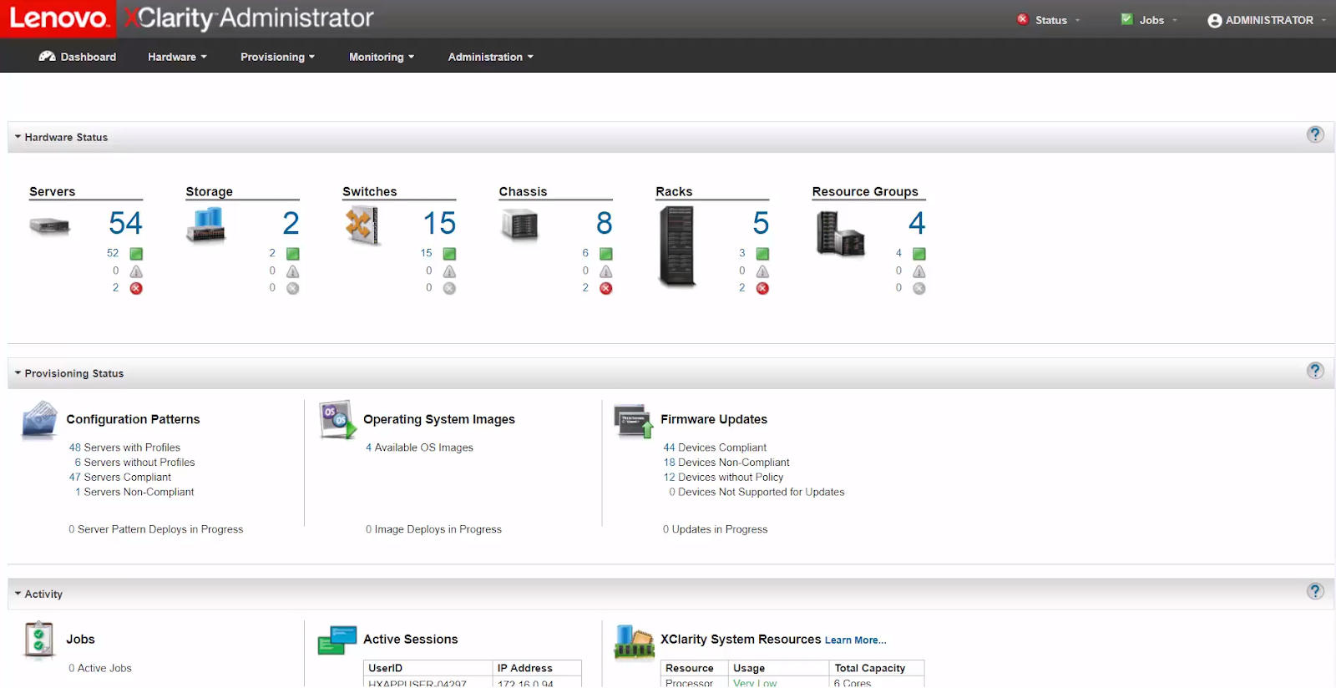Open the Racks total count 5
This screenshot has height=688, width=1336.
(761, 223)
